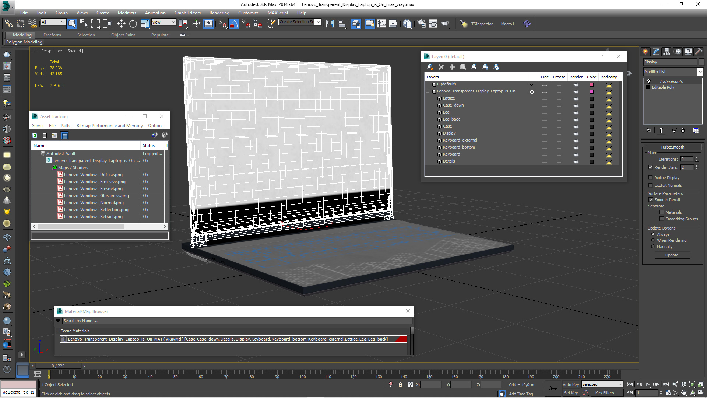Open the Create panel star tab
This screenshot has height=398, width=707.
(x=645, y=52)
